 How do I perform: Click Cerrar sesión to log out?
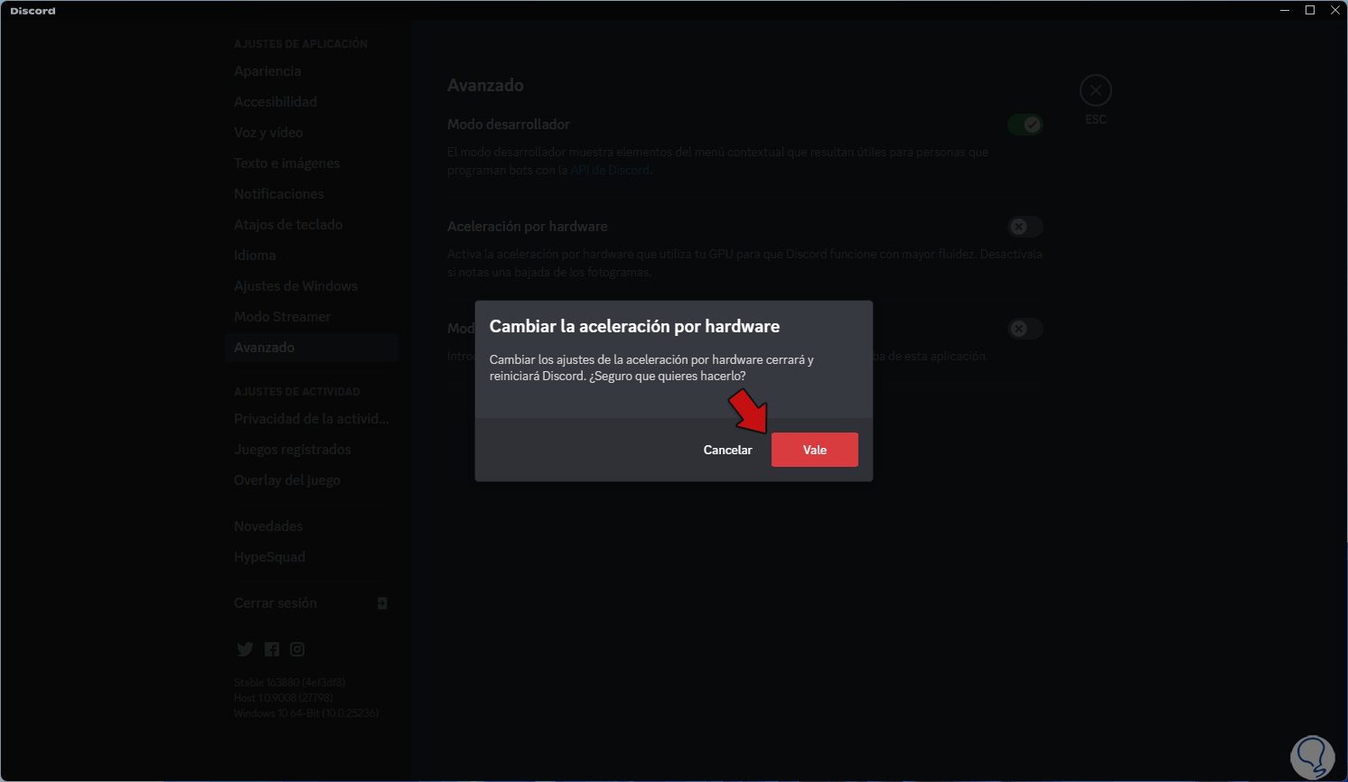pyautogui.click(x=312, y=603)
